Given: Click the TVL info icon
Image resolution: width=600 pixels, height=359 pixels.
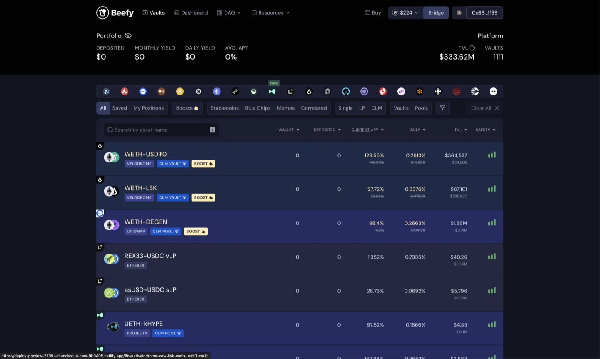Looking at the screenshot, I should 472,48.
